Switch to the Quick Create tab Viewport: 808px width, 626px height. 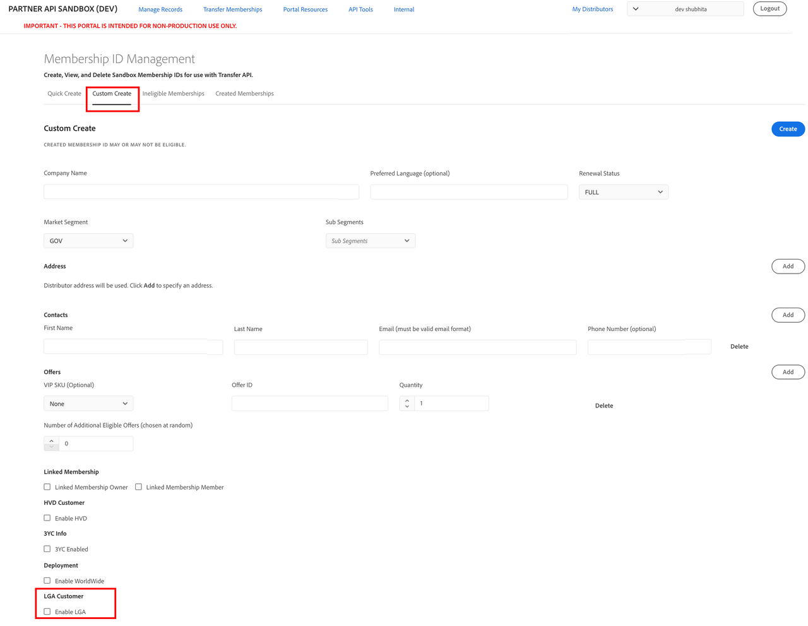[x=64, y=93]
